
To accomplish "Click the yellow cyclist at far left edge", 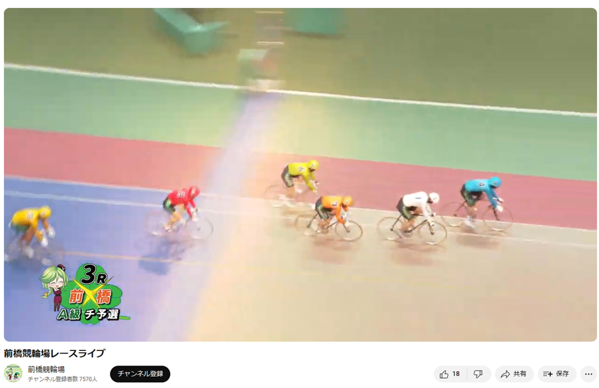I will click(x=30, y=233).
